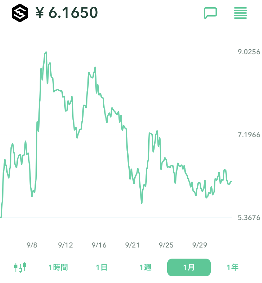Select the 1時間 time range
The height and width of the screenshot is (283, 262).
(x=58, y=267)
